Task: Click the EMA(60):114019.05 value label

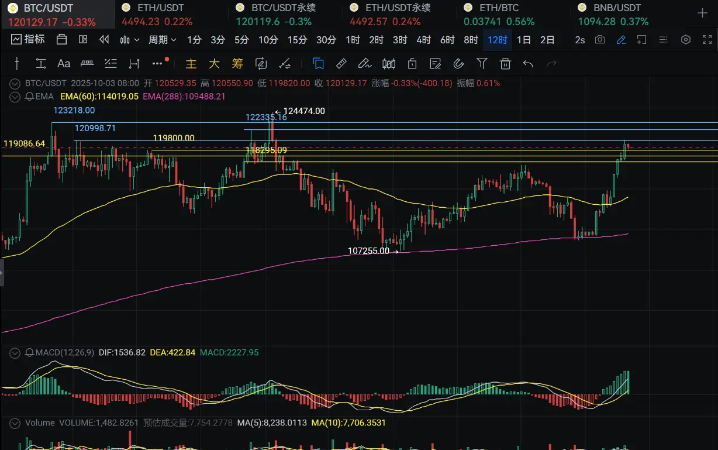Action: 99,97
